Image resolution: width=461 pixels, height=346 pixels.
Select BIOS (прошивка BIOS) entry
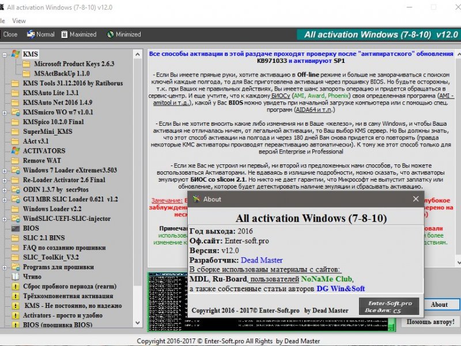[x=58, y=325]
